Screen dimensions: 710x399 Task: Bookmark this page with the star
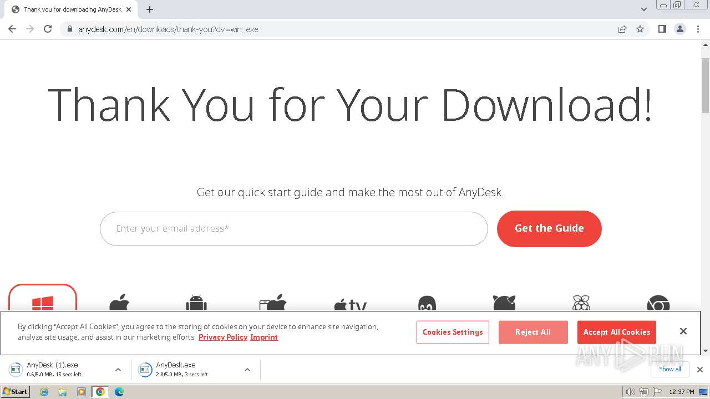point(640,29)
